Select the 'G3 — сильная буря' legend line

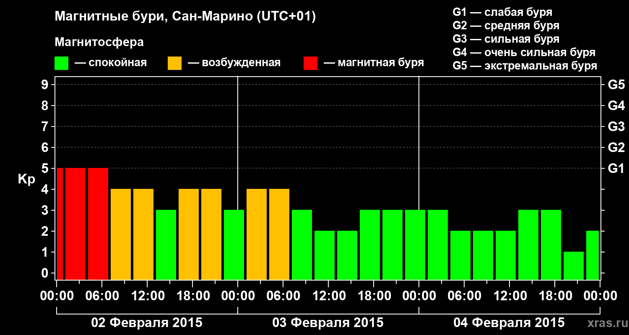(506, 39)
